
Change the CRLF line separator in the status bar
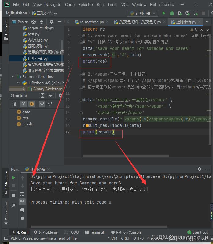[125, 238]
